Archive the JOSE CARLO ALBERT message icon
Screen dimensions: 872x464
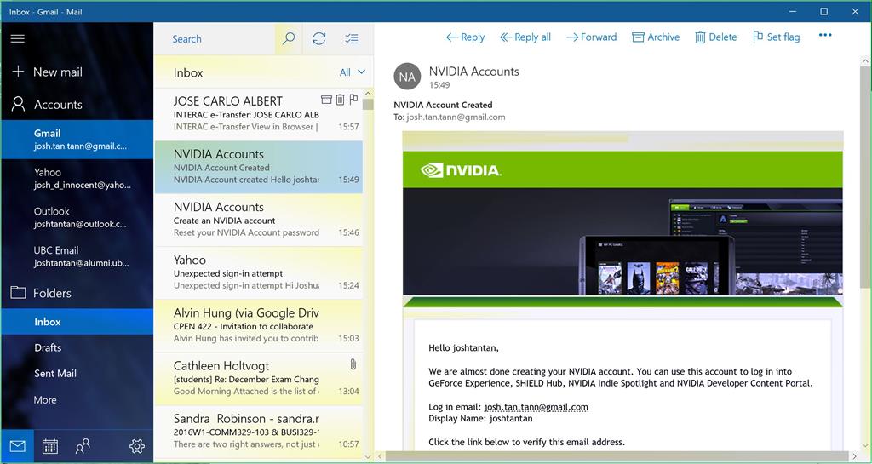coord(326,100)
